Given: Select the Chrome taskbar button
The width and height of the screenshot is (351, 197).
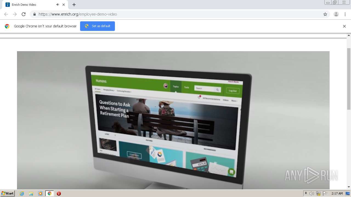Looking at the screenshot, I should click(x=49, y=193).
